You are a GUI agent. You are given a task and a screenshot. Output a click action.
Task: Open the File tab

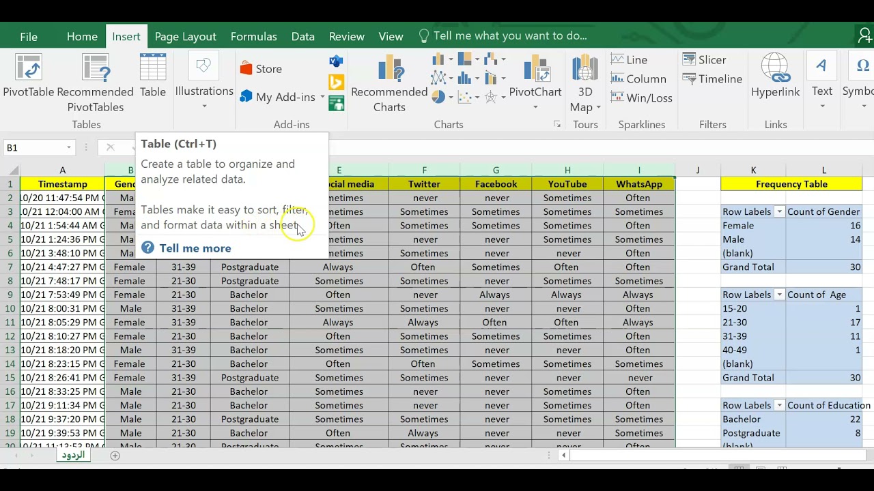coord(29,36)
